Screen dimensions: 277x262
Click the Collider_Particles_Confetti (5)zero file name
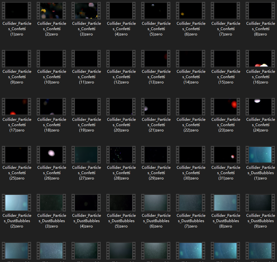[156, 29]
